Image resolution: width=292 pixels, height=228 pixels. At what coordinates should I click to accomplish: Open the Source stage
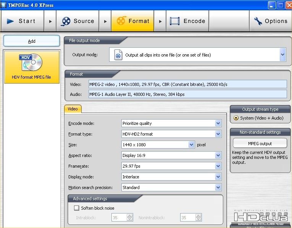pos(77,21)
